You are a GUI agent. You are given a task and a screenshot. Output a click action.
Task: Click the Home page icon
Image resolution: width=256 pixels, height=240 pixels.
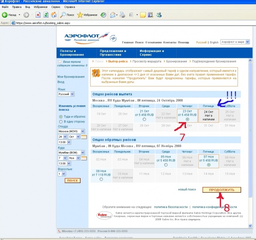coord(53,15)
